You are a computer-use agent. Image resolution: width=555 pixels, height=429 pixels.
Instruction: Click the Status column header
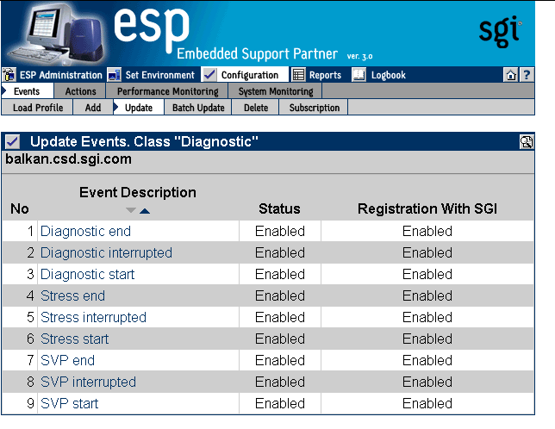coord(279,208)
